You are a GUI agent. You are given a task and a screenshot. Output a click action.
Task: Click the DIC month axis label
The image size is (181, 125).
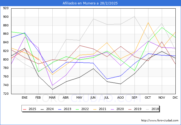(x=175, y=97)
